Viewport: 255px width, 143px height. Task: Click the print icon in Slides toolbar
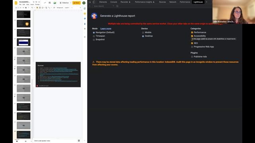click(26, 8)
